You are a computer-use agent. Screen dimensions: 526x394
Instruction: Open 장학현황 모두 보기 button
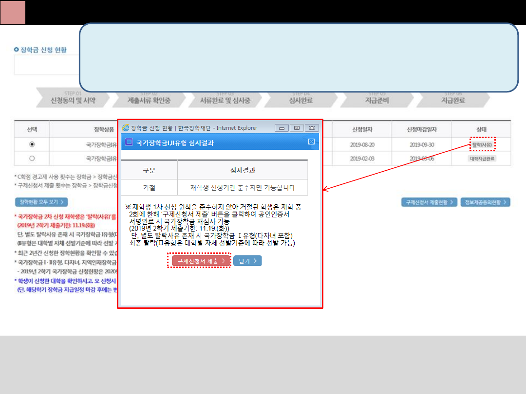(x=41, y=202)
